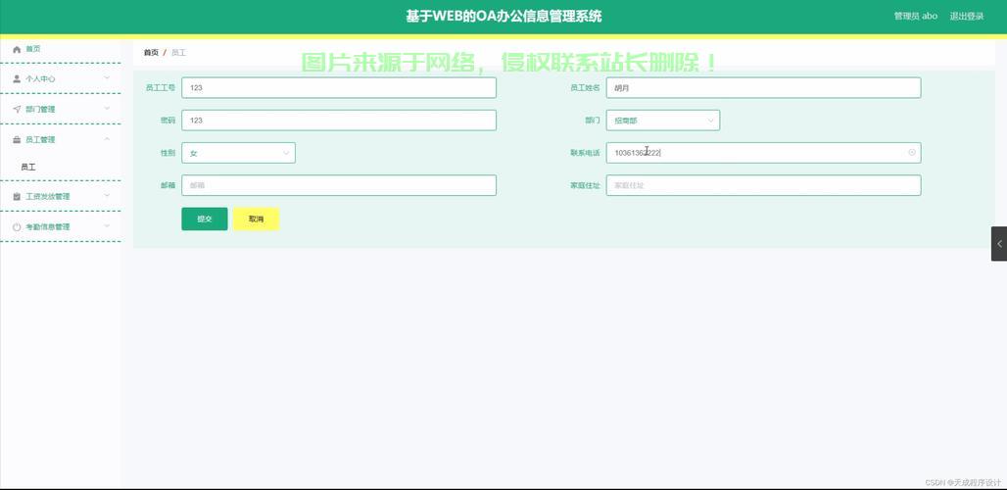Click the briefcase icon beside 员工管理
Image resolution: width=1007 pixels, height=490 pixels.
click(18, 139)
